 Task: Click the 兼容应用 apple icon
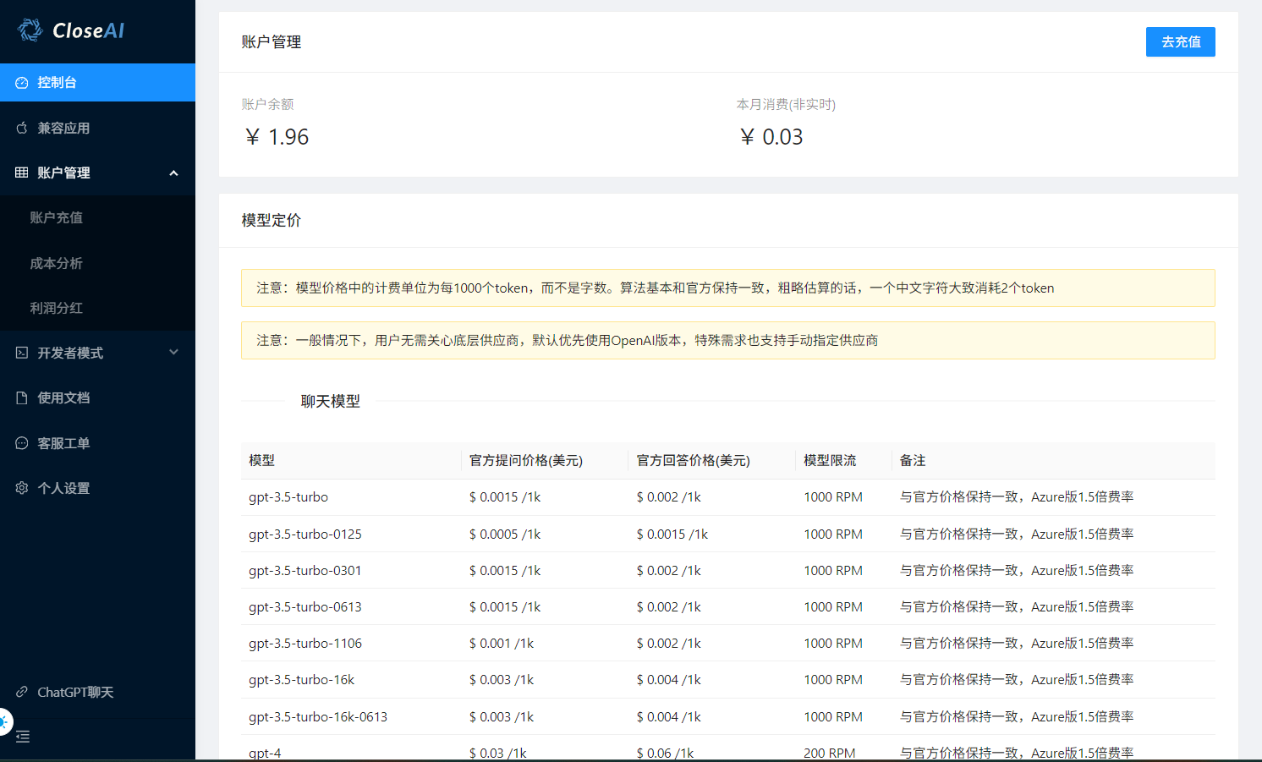pos(22,128)
